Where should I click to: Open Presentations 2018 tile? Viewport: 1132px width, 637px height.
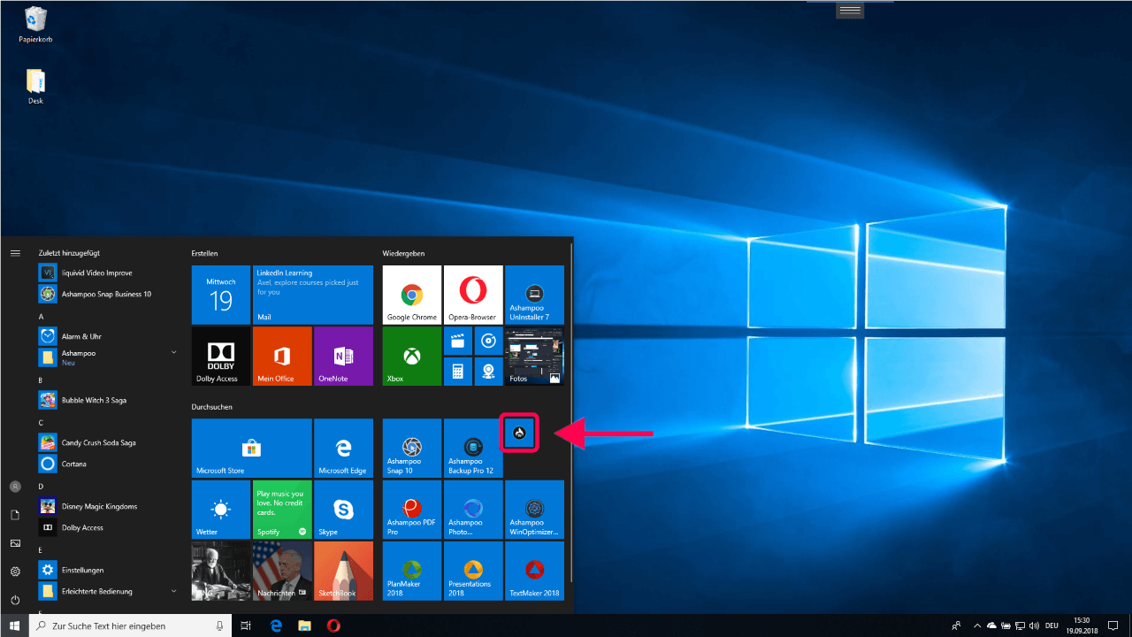(x=473, y=572)
